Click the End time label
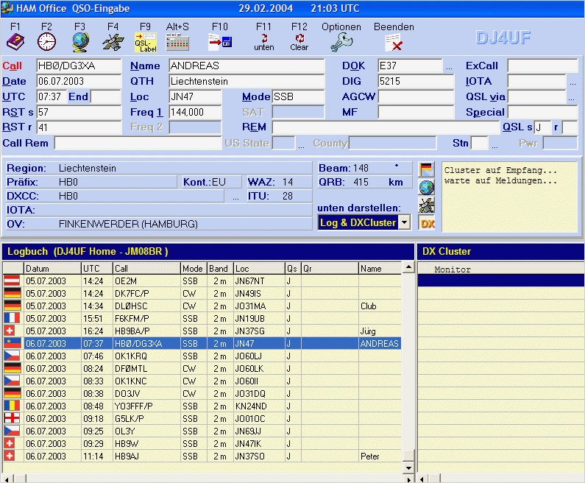Image resolution: width=585 pixels, height=483 pixels. [78, 96]
